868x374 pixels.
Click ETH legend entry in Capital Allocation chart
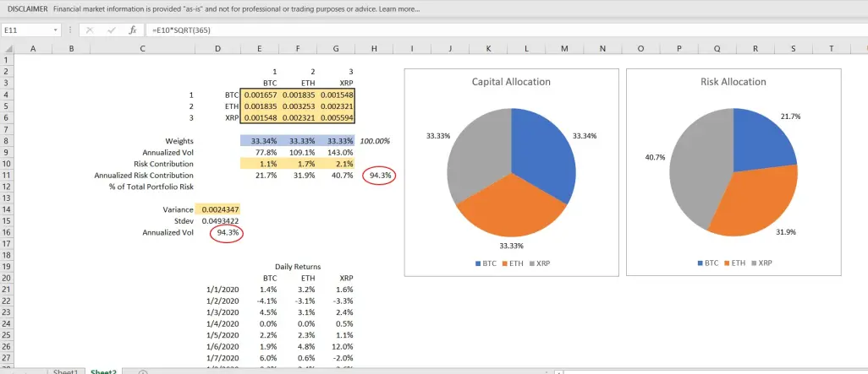[x=512, y=263]
